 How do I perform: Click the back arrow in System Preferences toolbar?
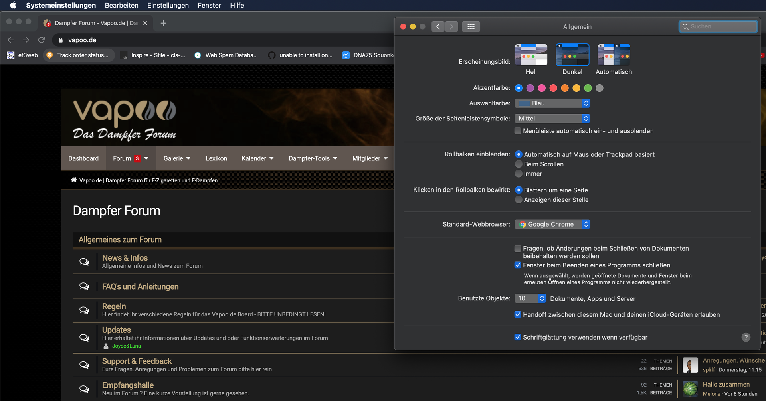click(x=438, y=26)
